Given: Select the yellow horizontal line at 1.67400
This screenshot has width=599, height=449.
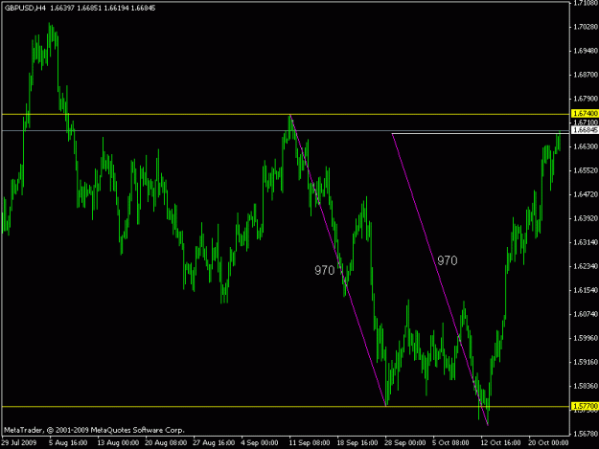Looking at the screenshot, I should (x=285, y=114).
